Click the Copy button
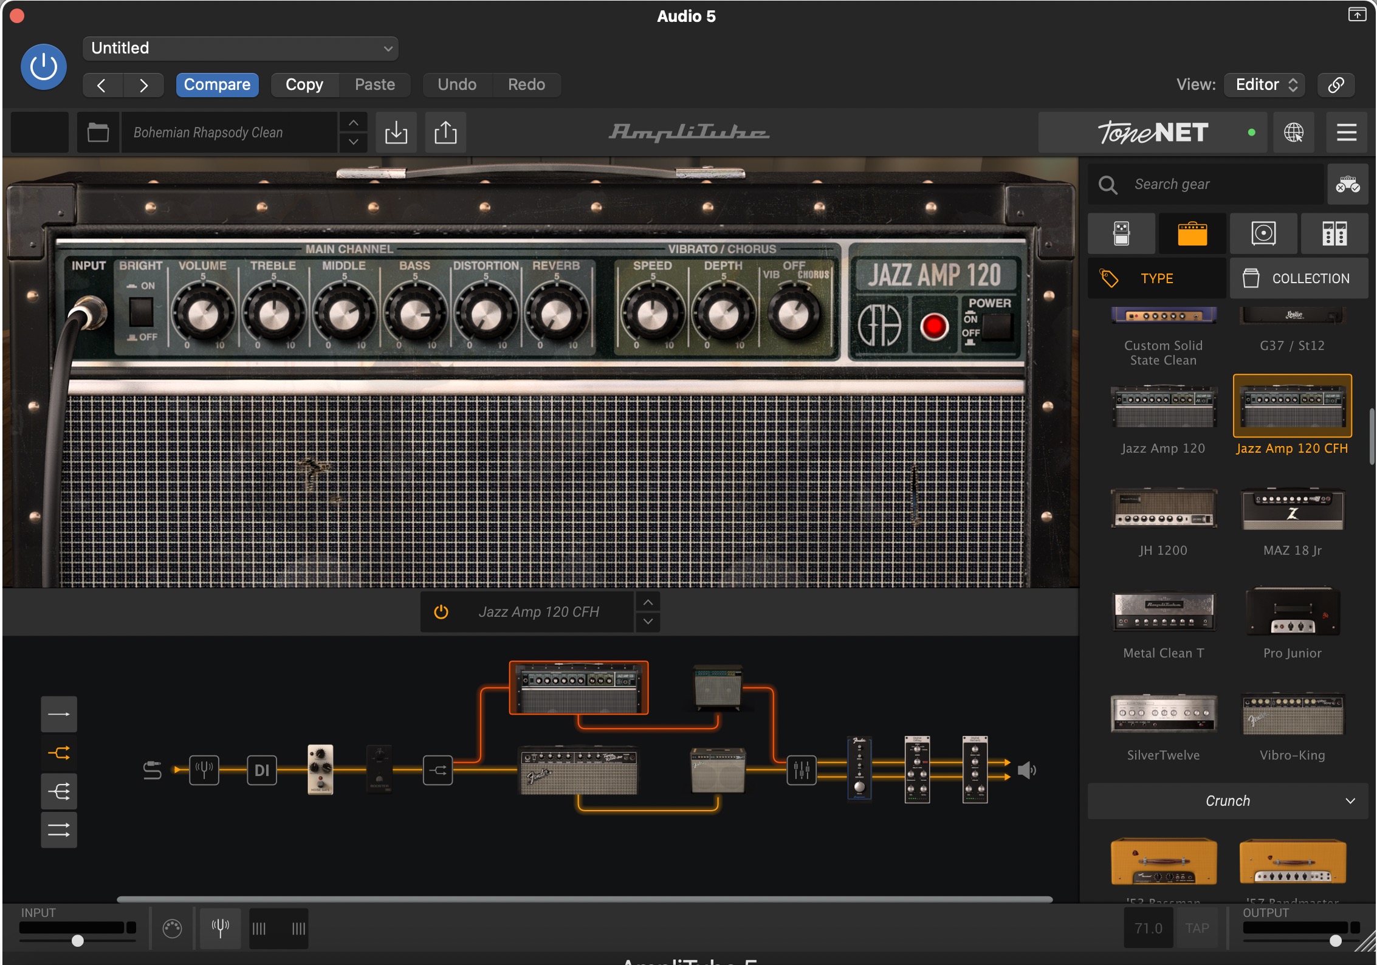This screenshot has height=965, width=1377. tap(304, 84)
